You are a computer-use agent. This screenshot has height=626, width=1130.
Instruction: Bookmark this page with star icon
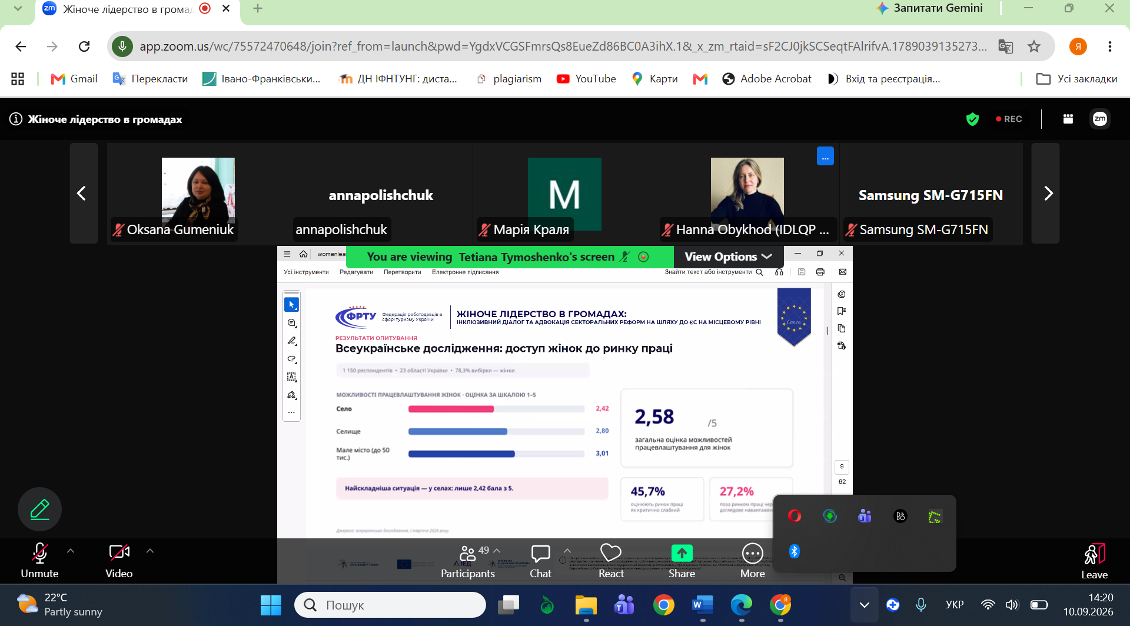(x=1034, y=46)
